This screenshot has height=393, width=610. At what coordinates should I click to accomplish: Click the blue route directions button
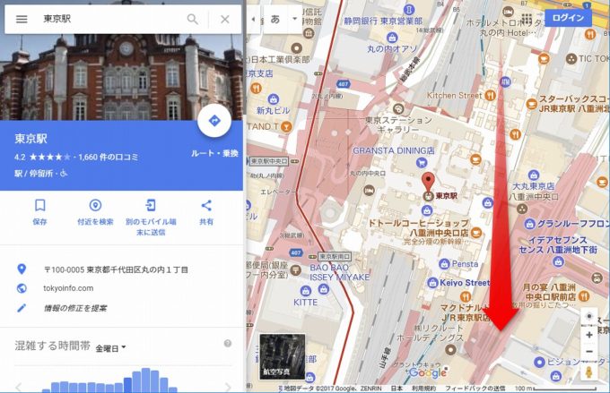214,121
